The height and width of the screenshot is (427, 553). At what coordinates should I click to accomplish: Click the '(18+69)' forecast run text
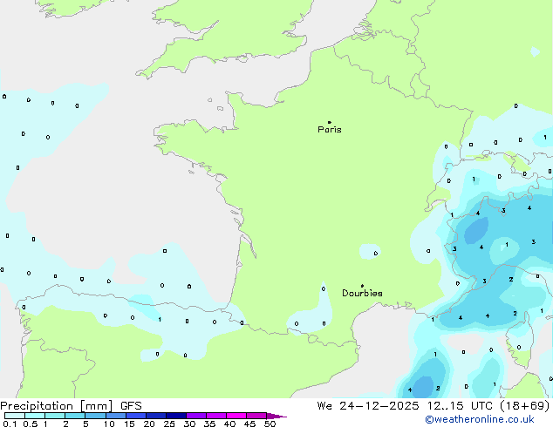point(525,406)
